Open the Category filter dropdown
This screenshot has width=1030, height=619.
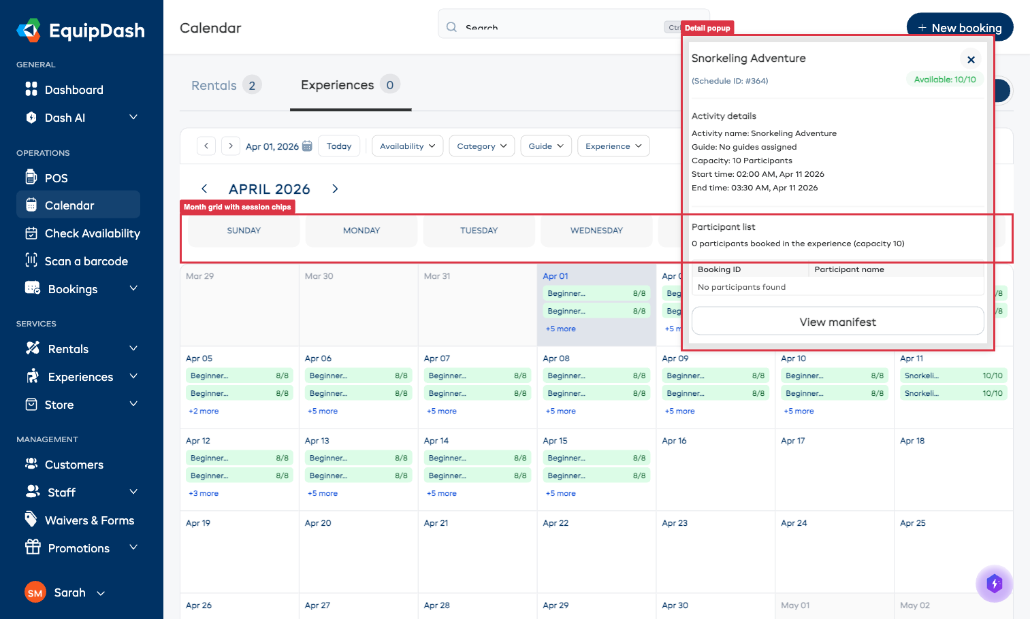481,146
